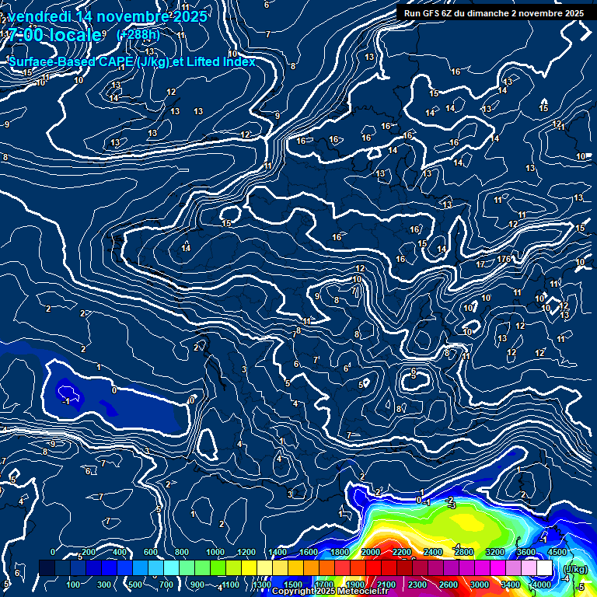Click the legend value '100'

73,585
